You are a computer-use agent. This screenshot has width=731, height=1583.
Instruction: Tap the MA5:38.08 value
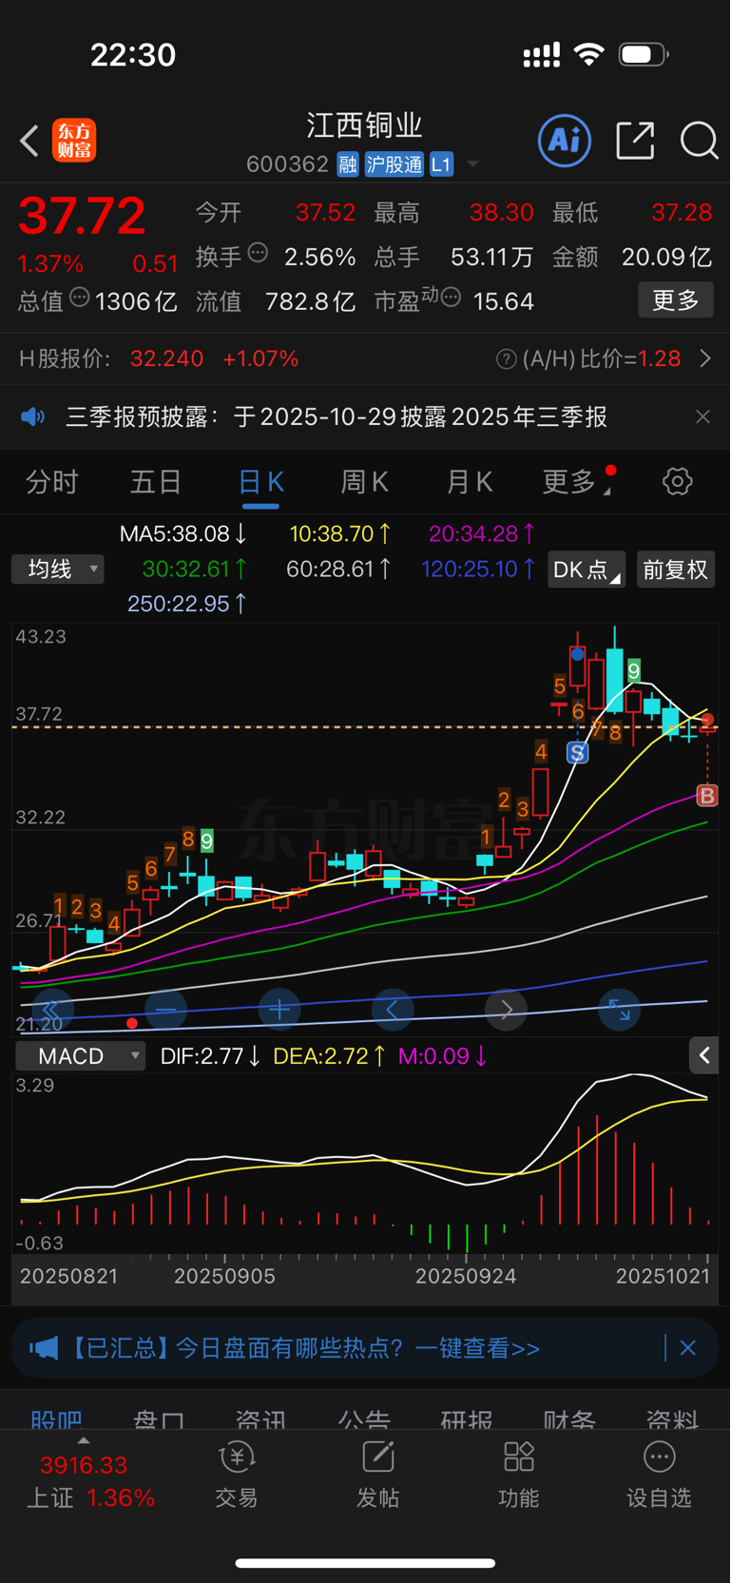183,534
